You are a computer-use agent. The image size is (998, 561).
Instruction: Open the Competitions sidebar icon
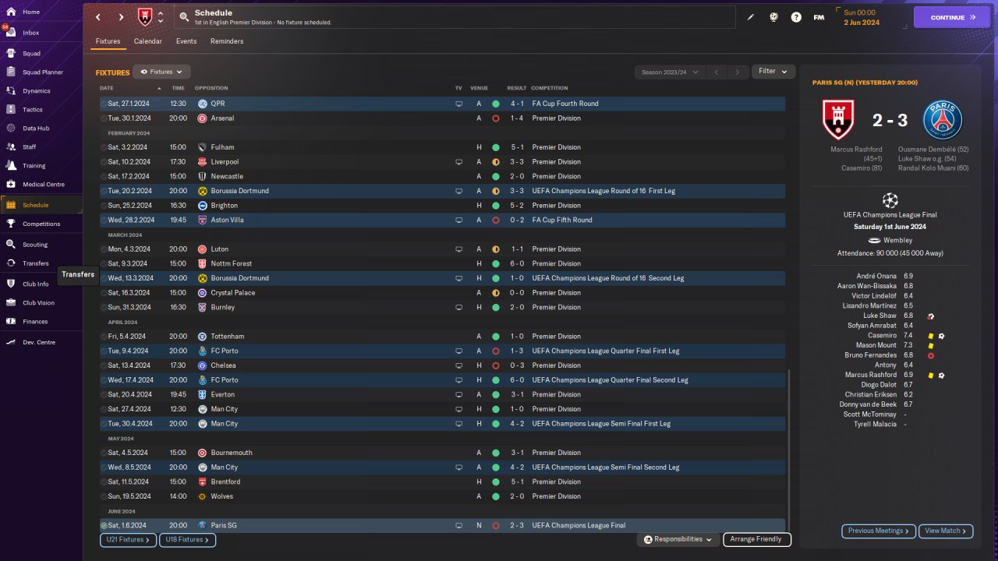point(11,224)
